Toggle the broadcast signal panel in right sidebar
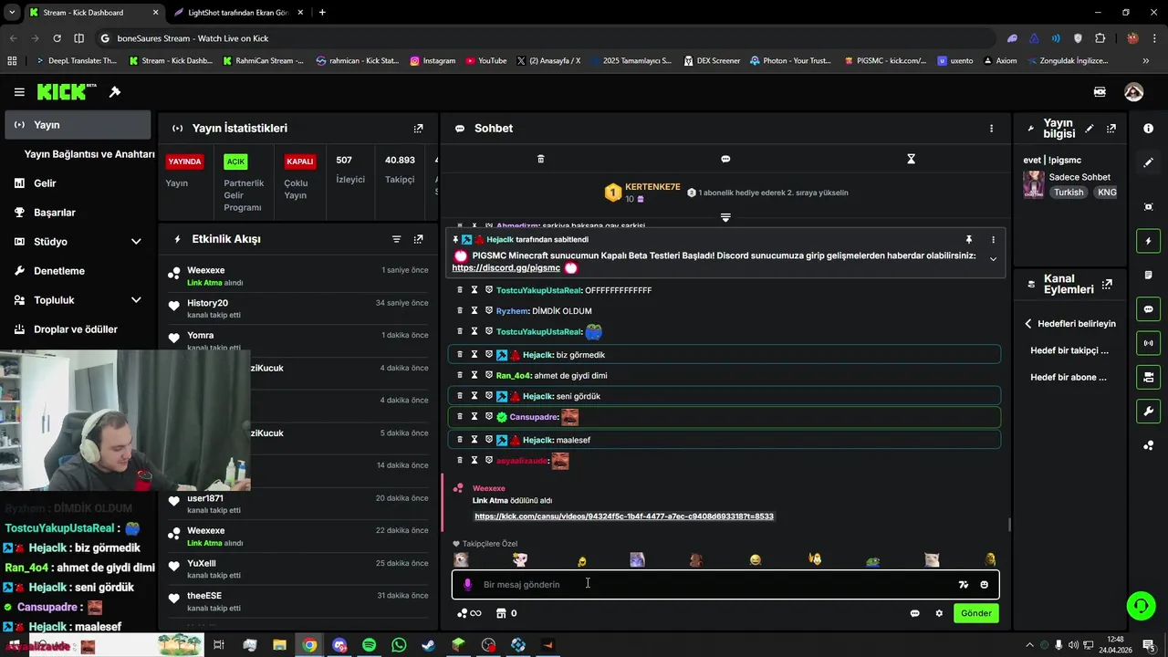 pos(1148,343)
